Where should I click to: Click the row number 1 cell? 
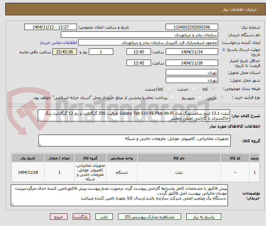pos(254,172)
